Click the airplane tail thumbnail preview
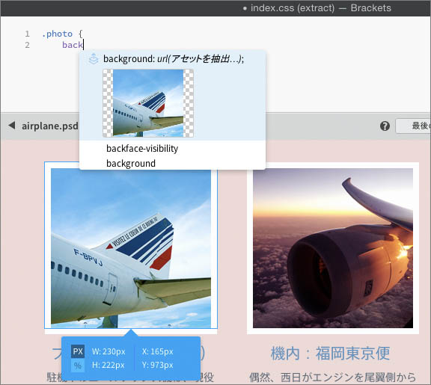 coord(148,103)
